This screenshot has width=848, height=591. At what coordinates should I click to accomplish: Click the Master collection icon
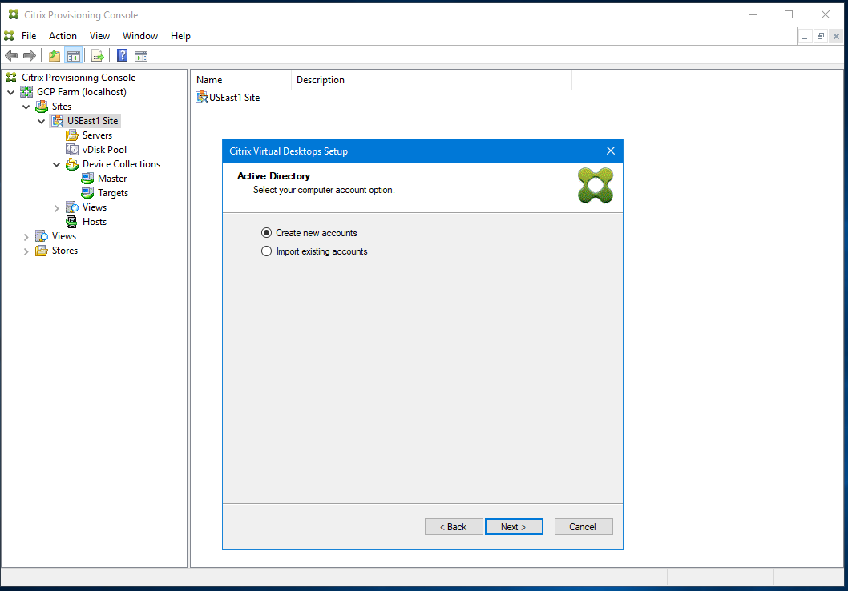coord(87,179)
